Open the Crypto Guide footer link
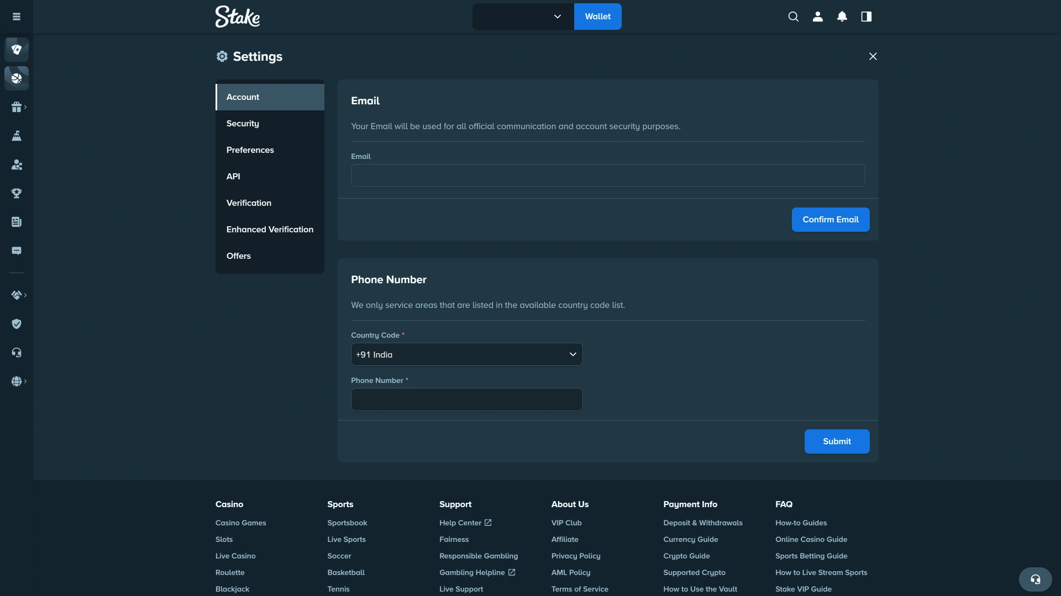The width and height of the screenshot is (1061, 596). pyautogui.click(x=686, y=556)
